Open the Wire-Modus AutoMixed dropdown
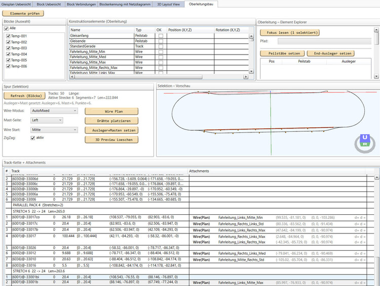 (53, 110)
